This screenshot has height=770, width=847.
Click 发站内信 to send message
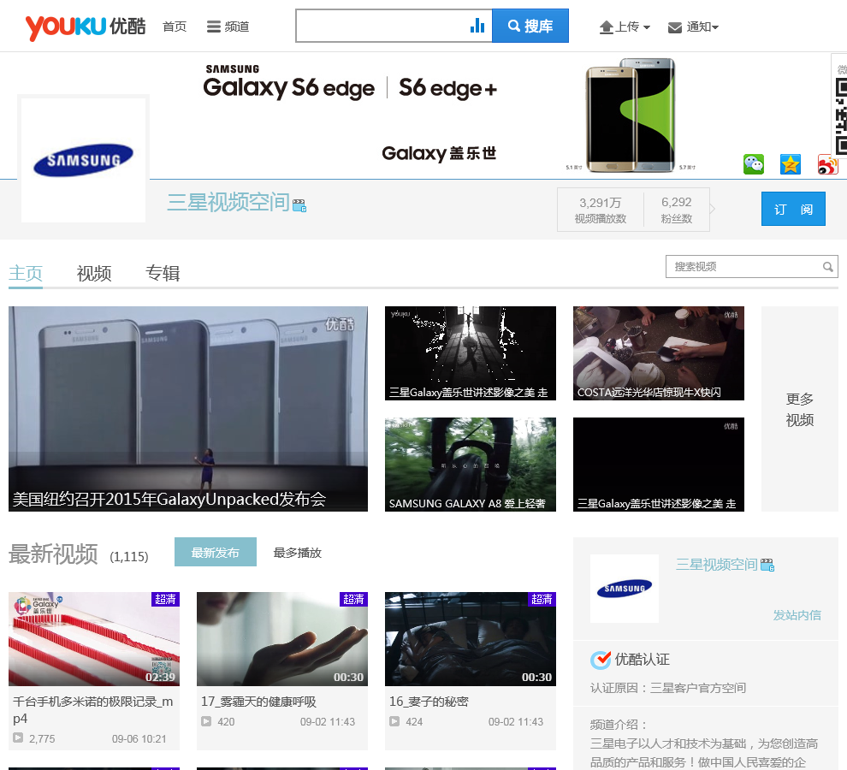click(797, 615)
